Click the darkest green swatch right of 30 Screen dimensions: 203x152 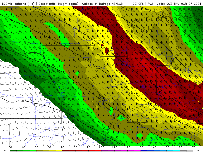(x=13, y=151)
